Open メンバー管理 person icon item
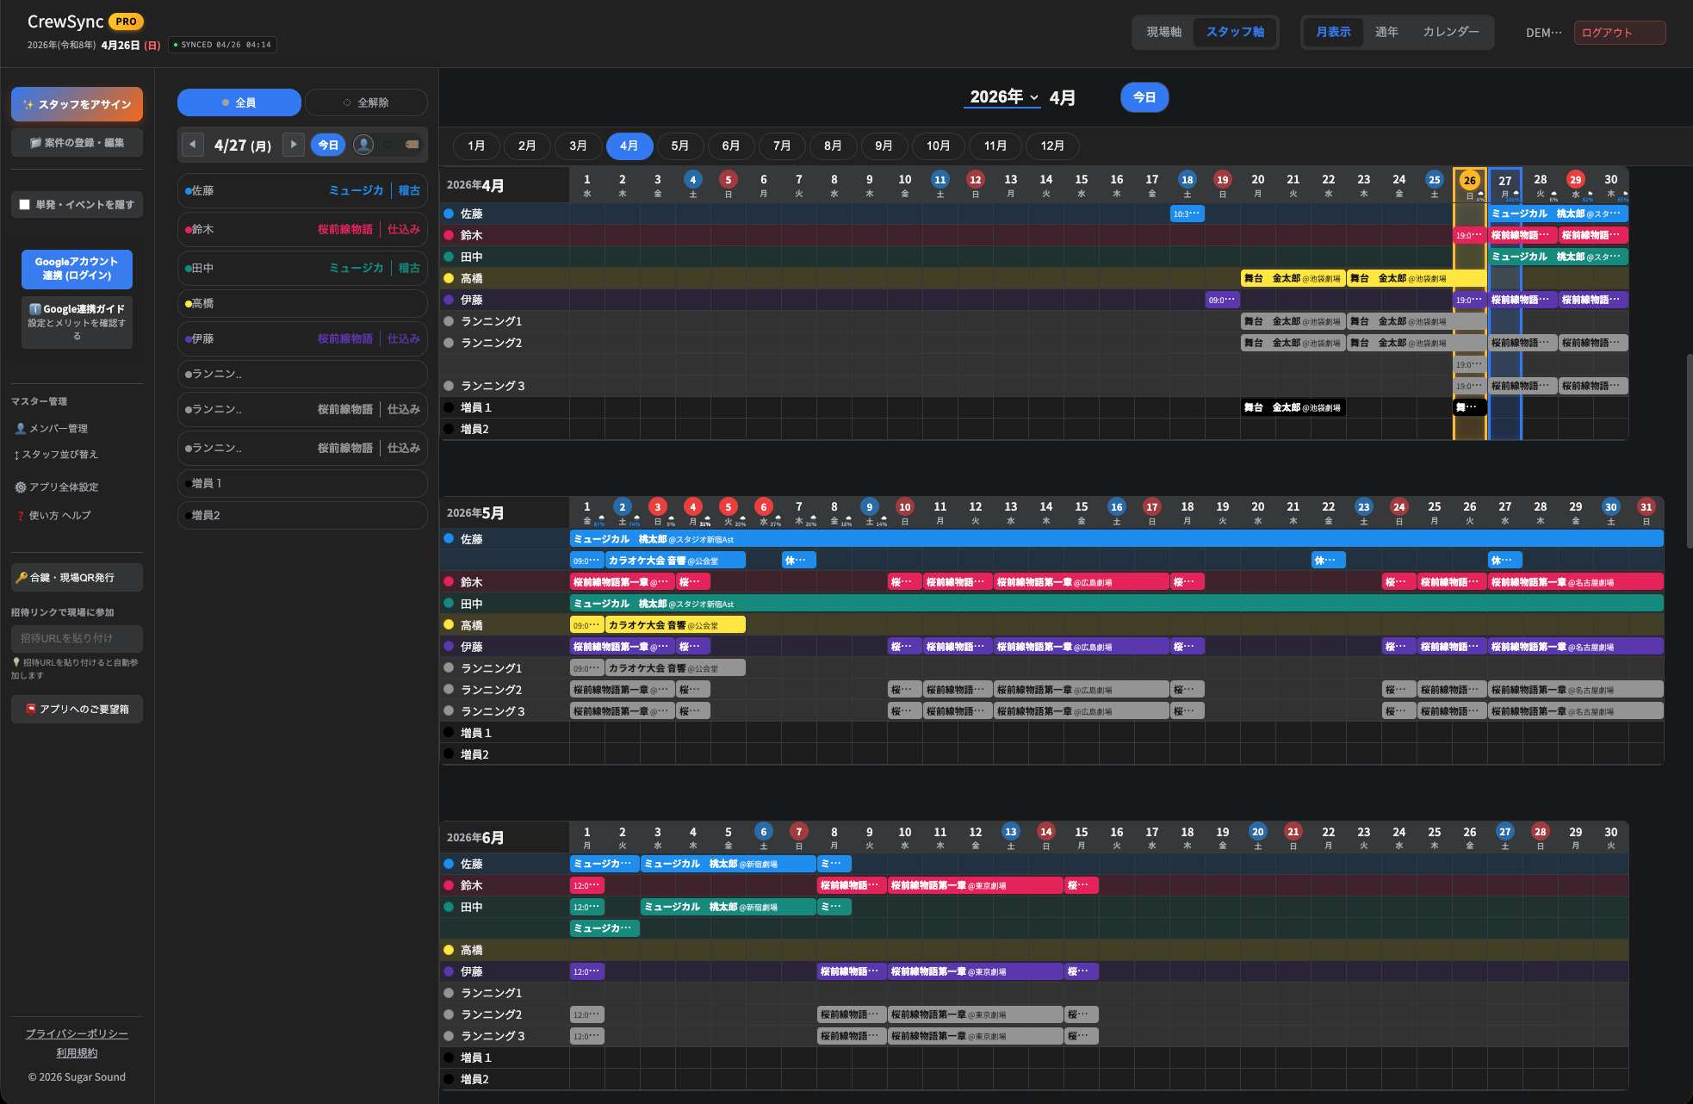Screen dimensions: 1693x1104 tap(52, 428)
